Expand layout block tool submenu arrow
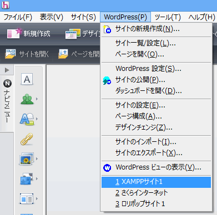 pos(37,199)
